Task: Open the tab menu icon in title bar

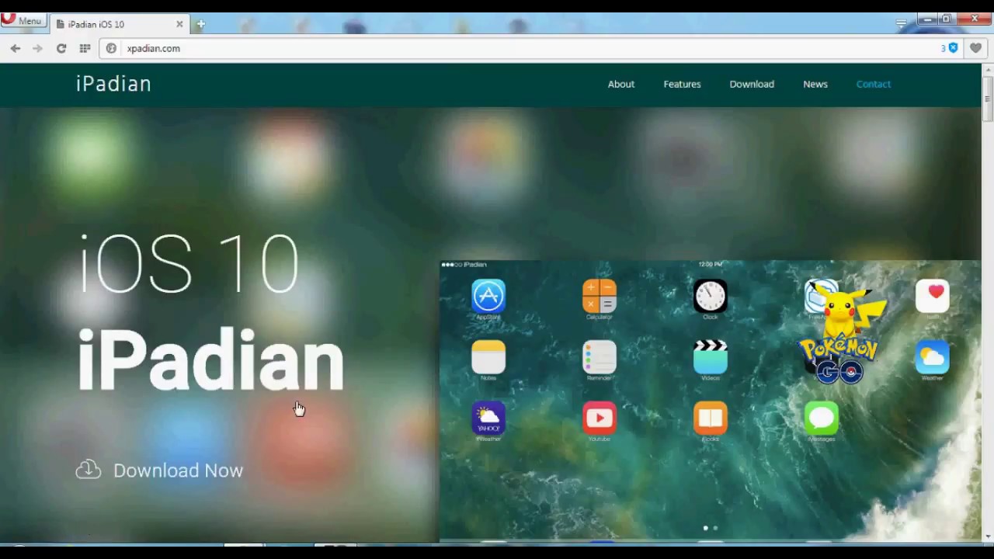Action: (901, 24)
